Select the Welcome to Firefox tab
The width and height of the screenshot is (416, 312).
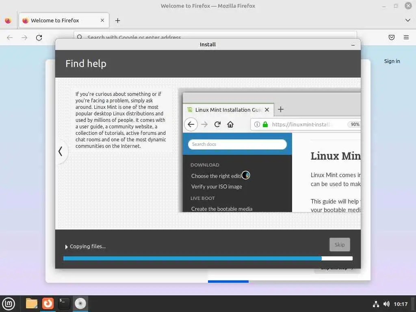[x=64, y=20]
